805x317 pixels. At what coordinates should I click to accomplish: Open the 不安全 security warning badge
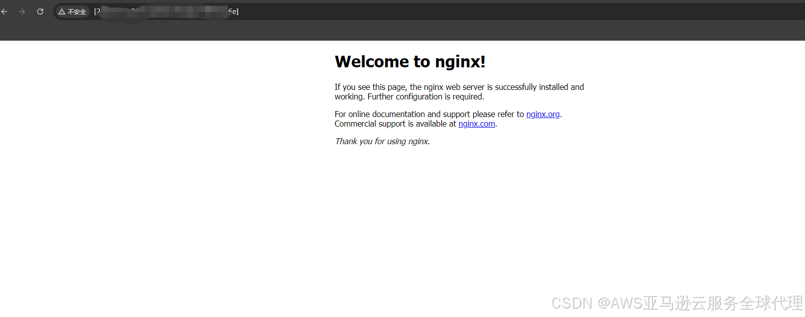click(72, 12)
